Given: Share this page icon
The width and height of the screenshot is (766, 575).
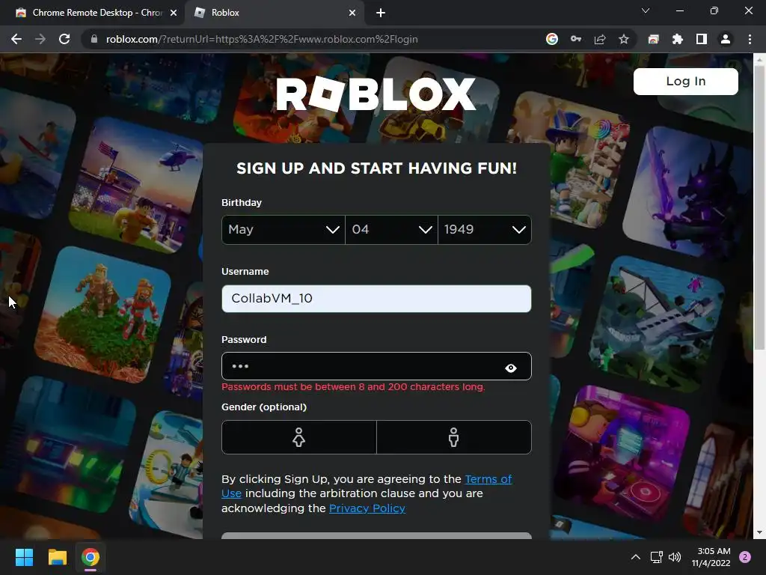Looking at the screenshot, I should 600,39.
